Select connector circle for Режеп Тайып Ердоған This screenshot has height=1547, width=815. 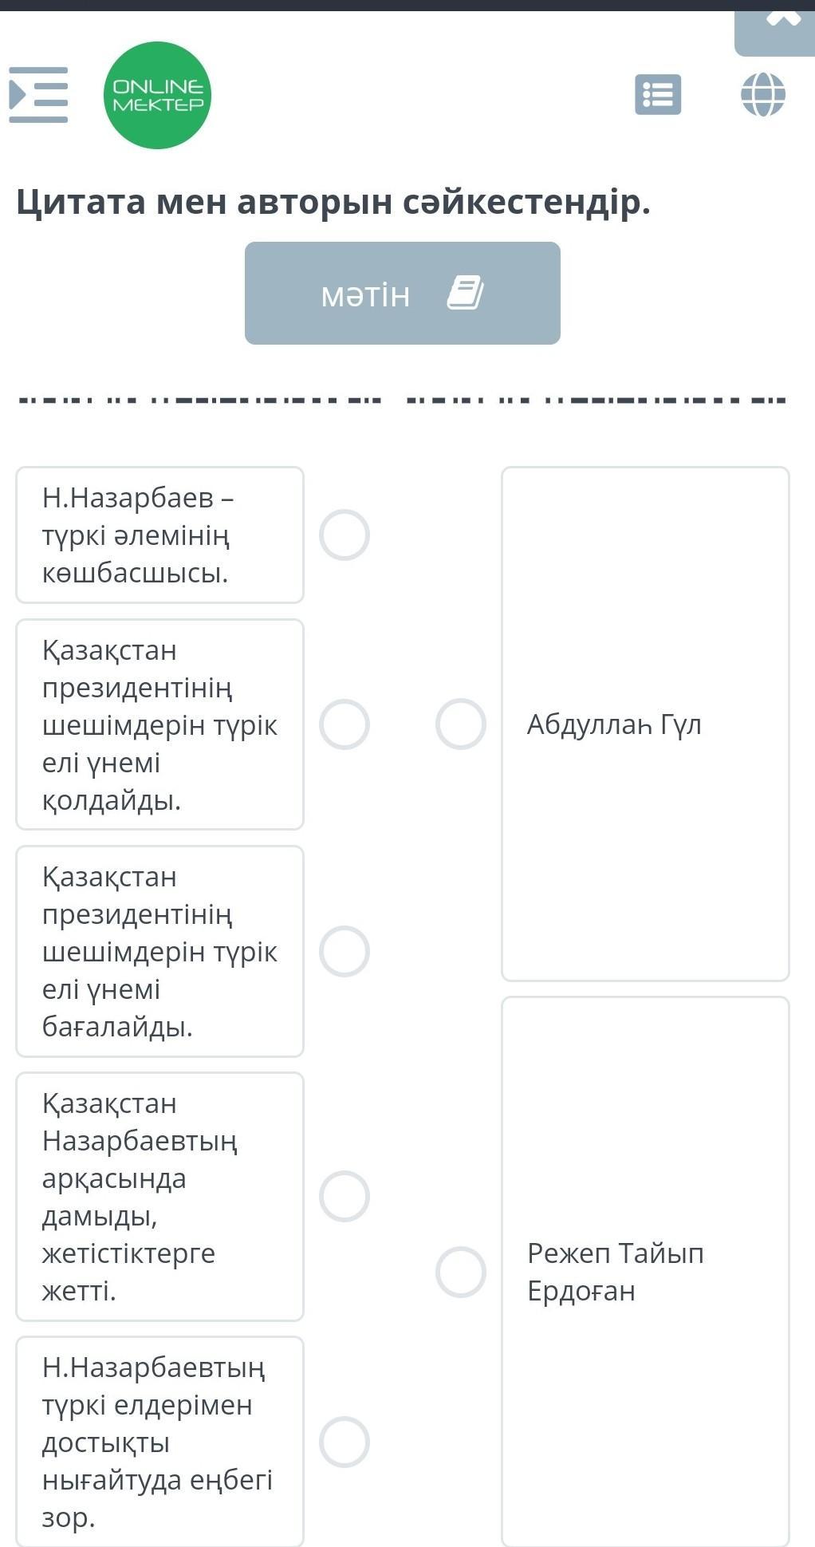(461, 1272)
